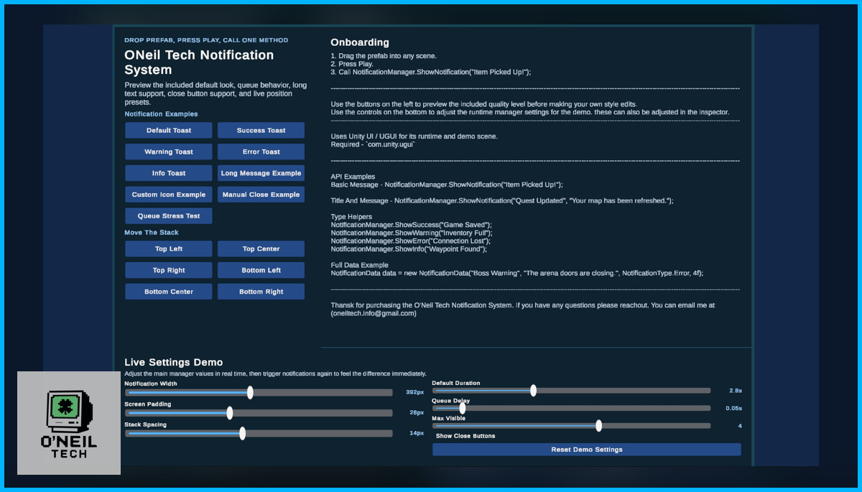The image size is (862, 492).
Task: Click the Stack Spacing slider handle
Action: click(x=242, y=433)
